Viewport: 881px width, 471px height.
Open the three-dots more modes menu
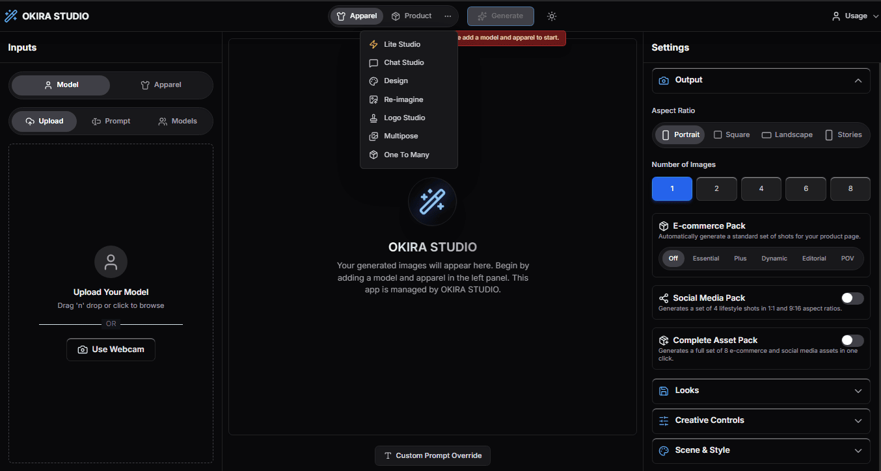[x=448, y=16]
